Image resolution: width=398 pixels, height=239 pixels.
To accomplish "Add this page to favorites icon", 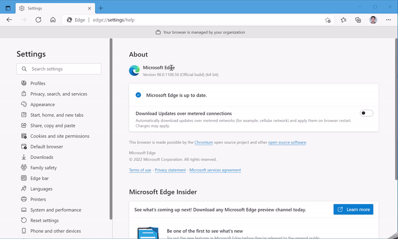I will [328, 20].
